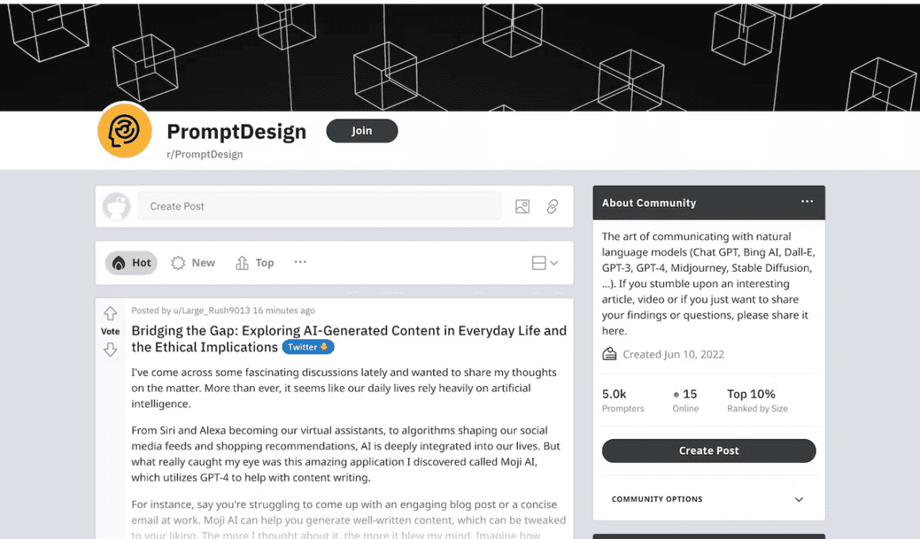Click the 15 Online count
Screen dimensions: 920x539
pyautogui.click(x=685, y=400)
